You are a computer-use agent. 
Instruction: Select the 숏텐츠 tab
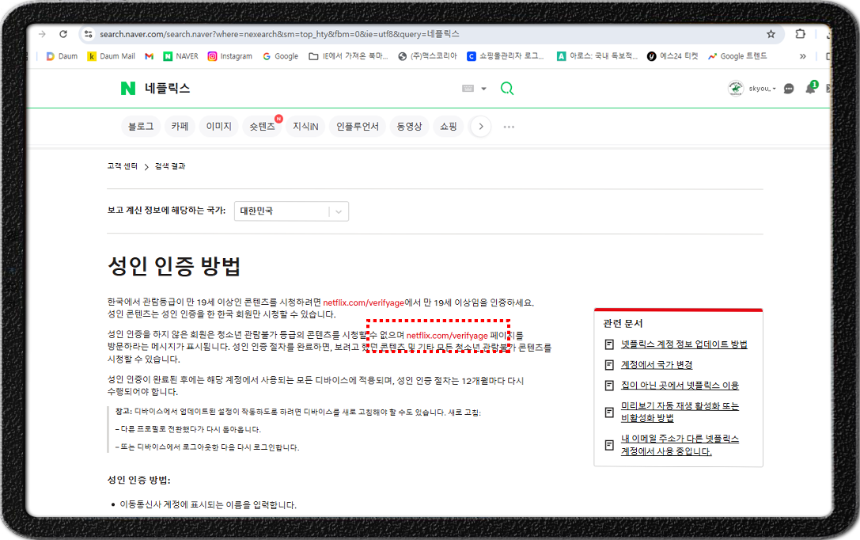tap(262, 126)
